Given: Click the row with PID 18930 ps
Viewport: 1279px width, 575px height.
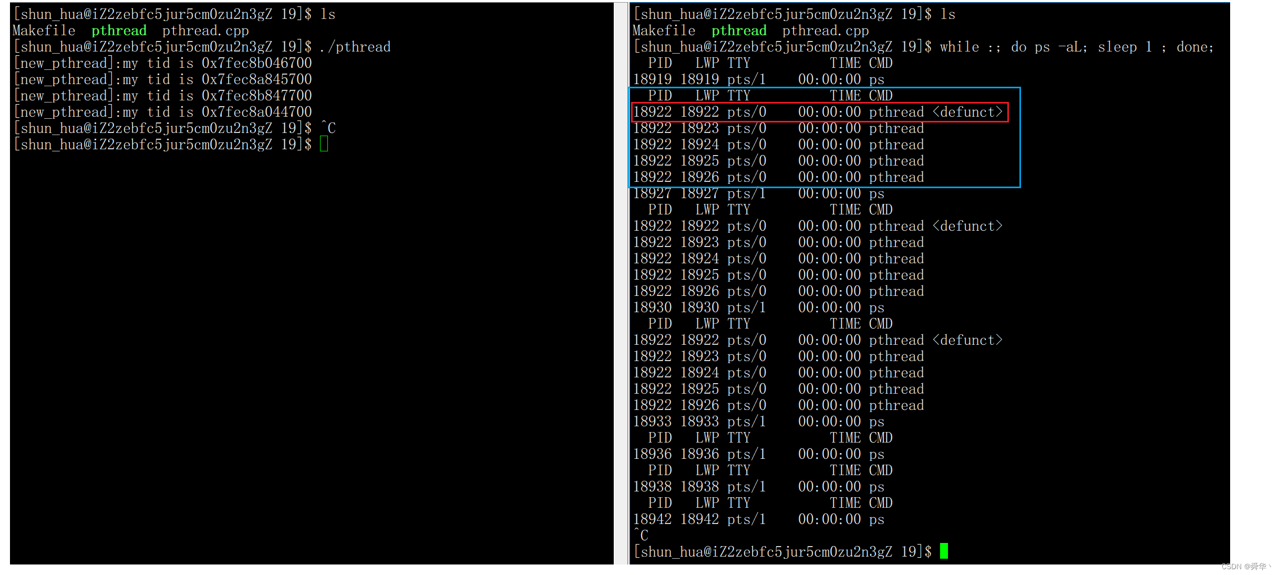Looking at the screenshot, I should click(x=759, y=307).
